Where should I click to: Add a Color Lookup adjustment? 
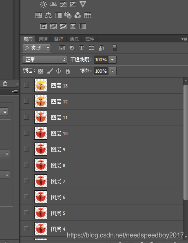pos(88,16)
